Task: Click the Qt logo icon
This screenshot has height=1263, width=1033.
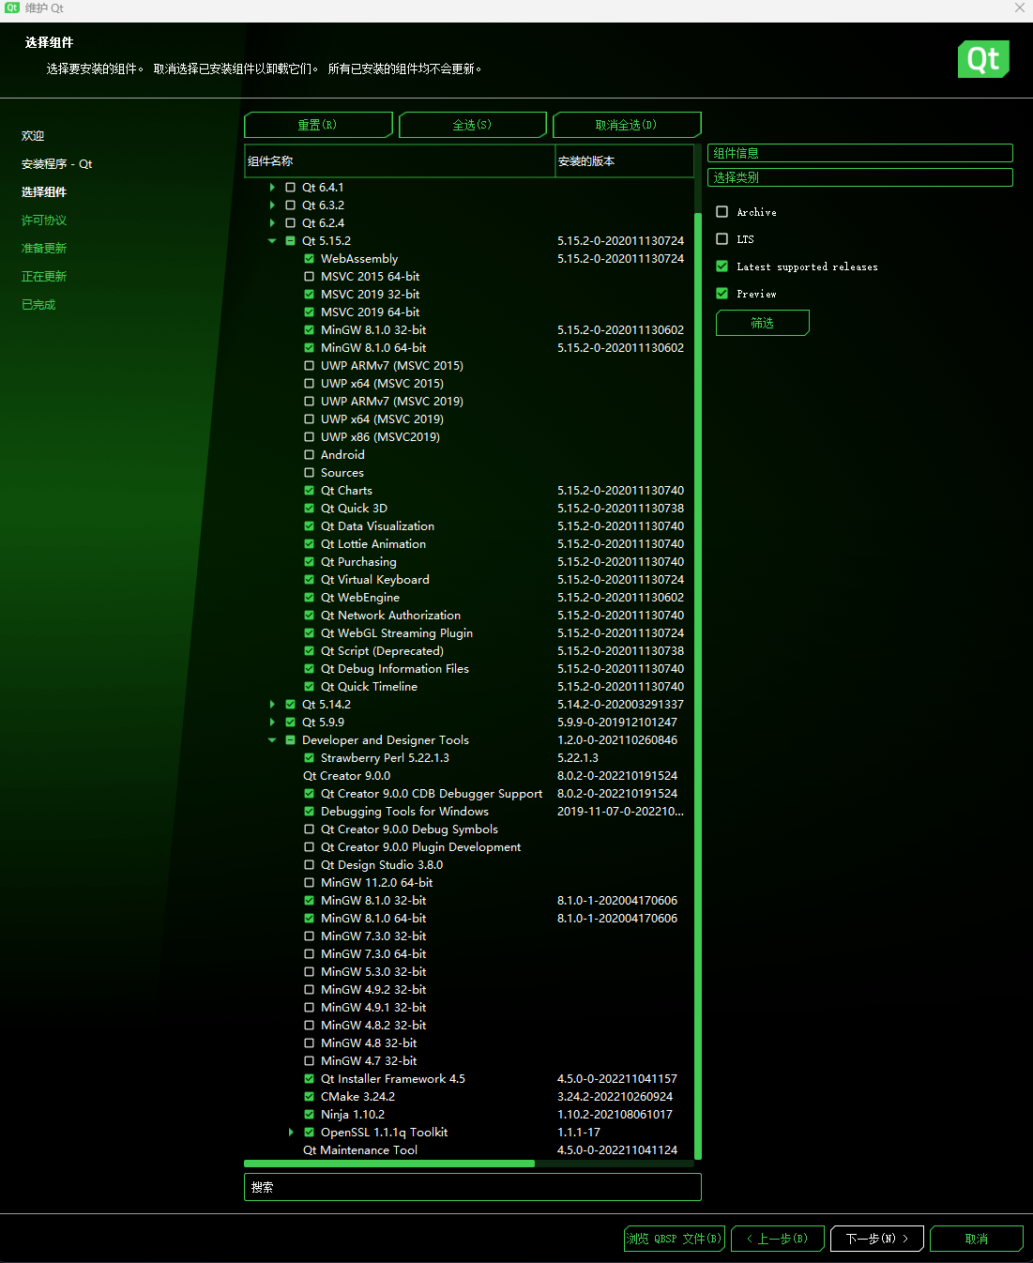Action: [x=983, y=59]
